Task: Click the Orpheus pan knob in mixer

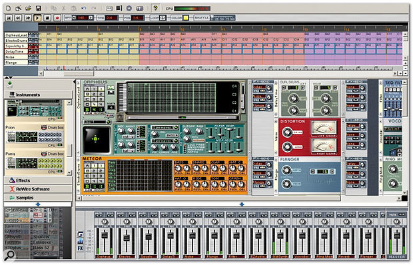Action: point(105,222)
